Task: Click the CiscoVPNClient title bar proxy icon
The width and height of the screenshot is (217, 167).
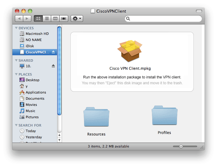Action: coord(93,11)
